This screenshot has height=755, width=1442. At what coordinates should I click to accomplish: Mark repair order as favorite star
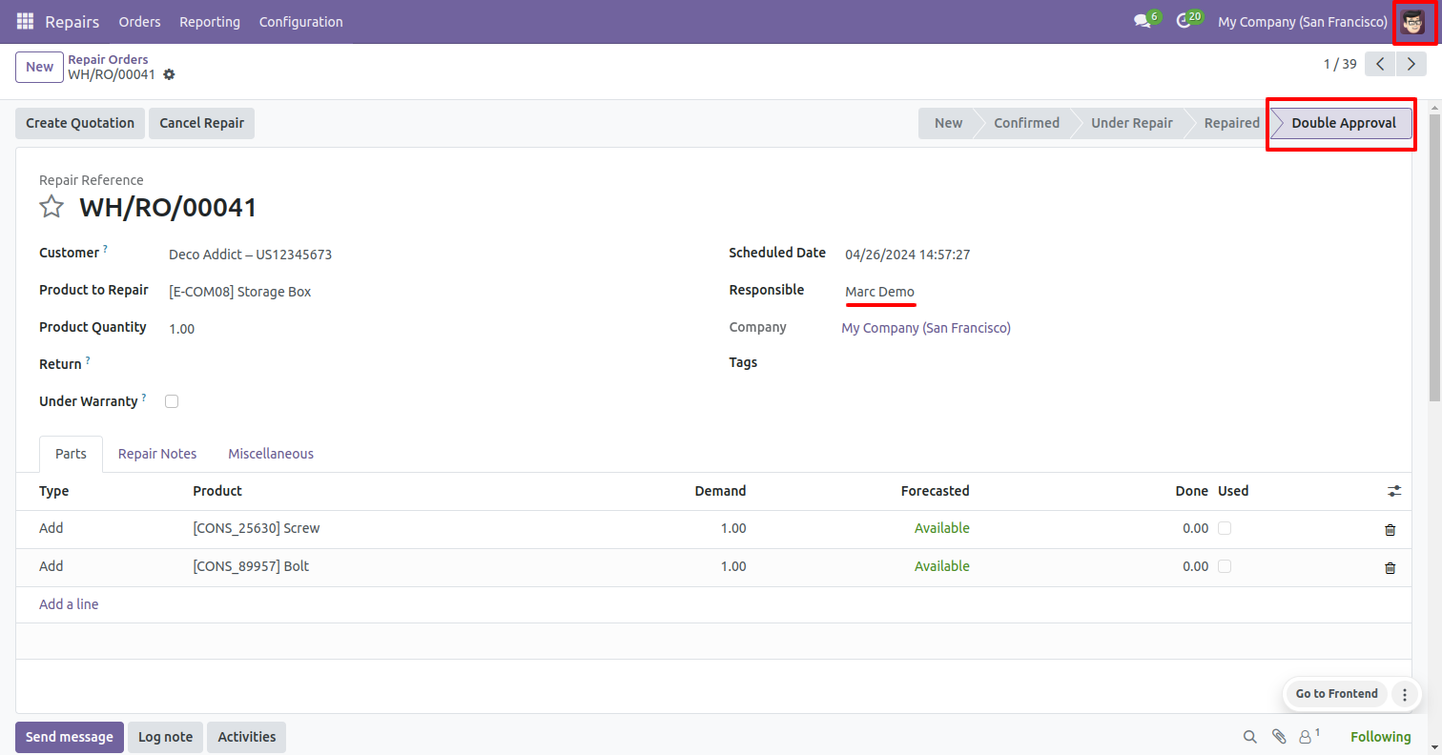point(51,207)
